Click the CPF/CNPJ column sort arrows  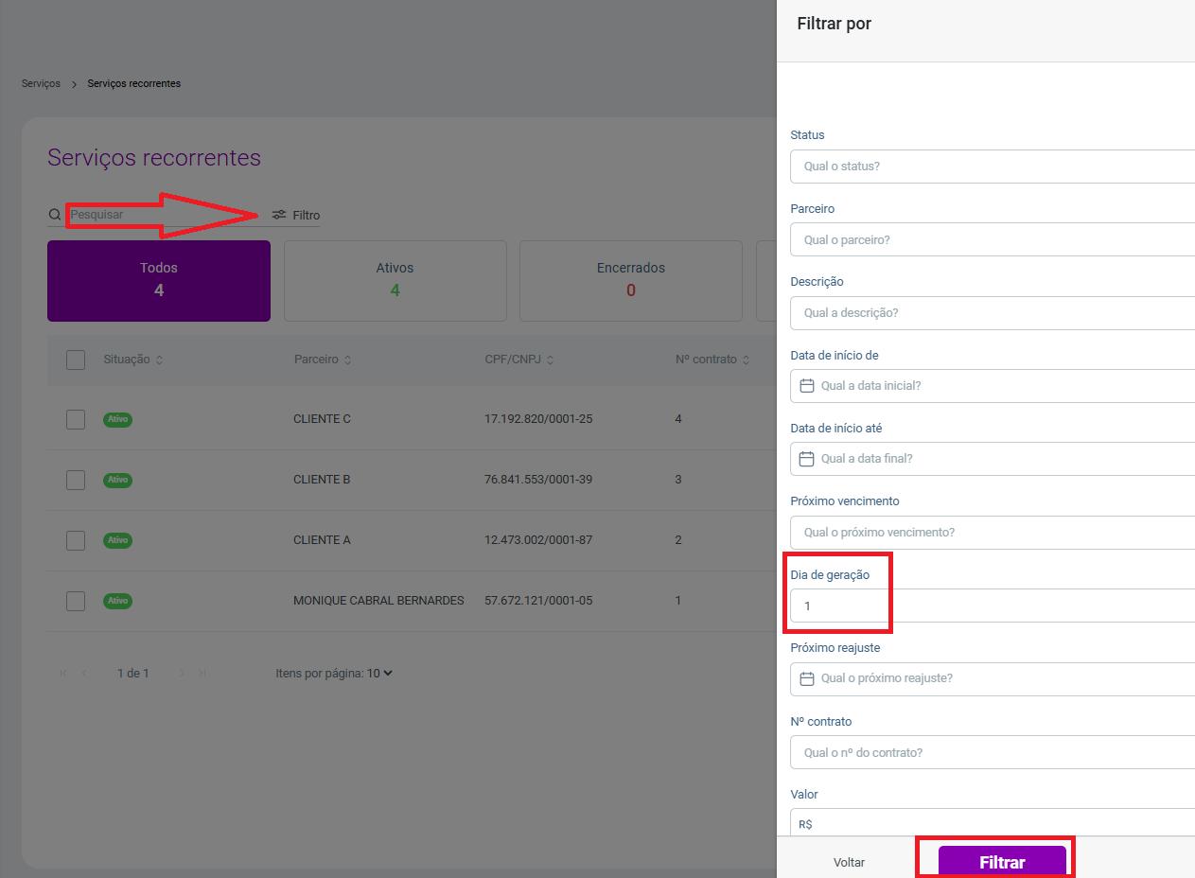(550, 360)
